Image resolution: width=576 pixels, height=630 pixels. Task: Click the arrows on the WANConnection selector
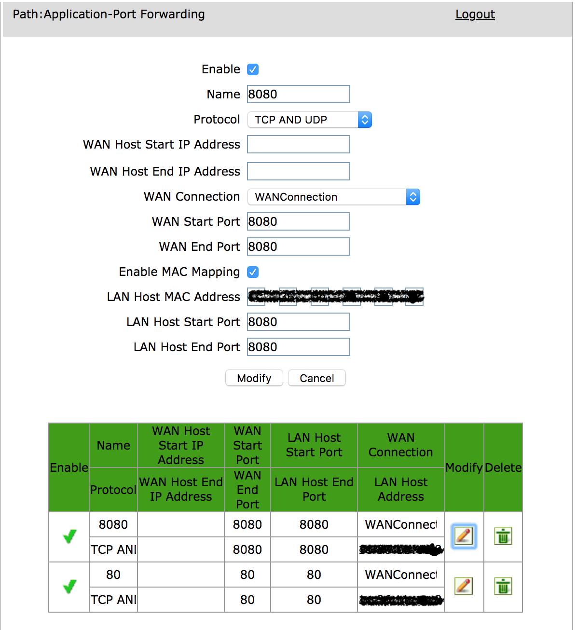[x=413, y=197]
